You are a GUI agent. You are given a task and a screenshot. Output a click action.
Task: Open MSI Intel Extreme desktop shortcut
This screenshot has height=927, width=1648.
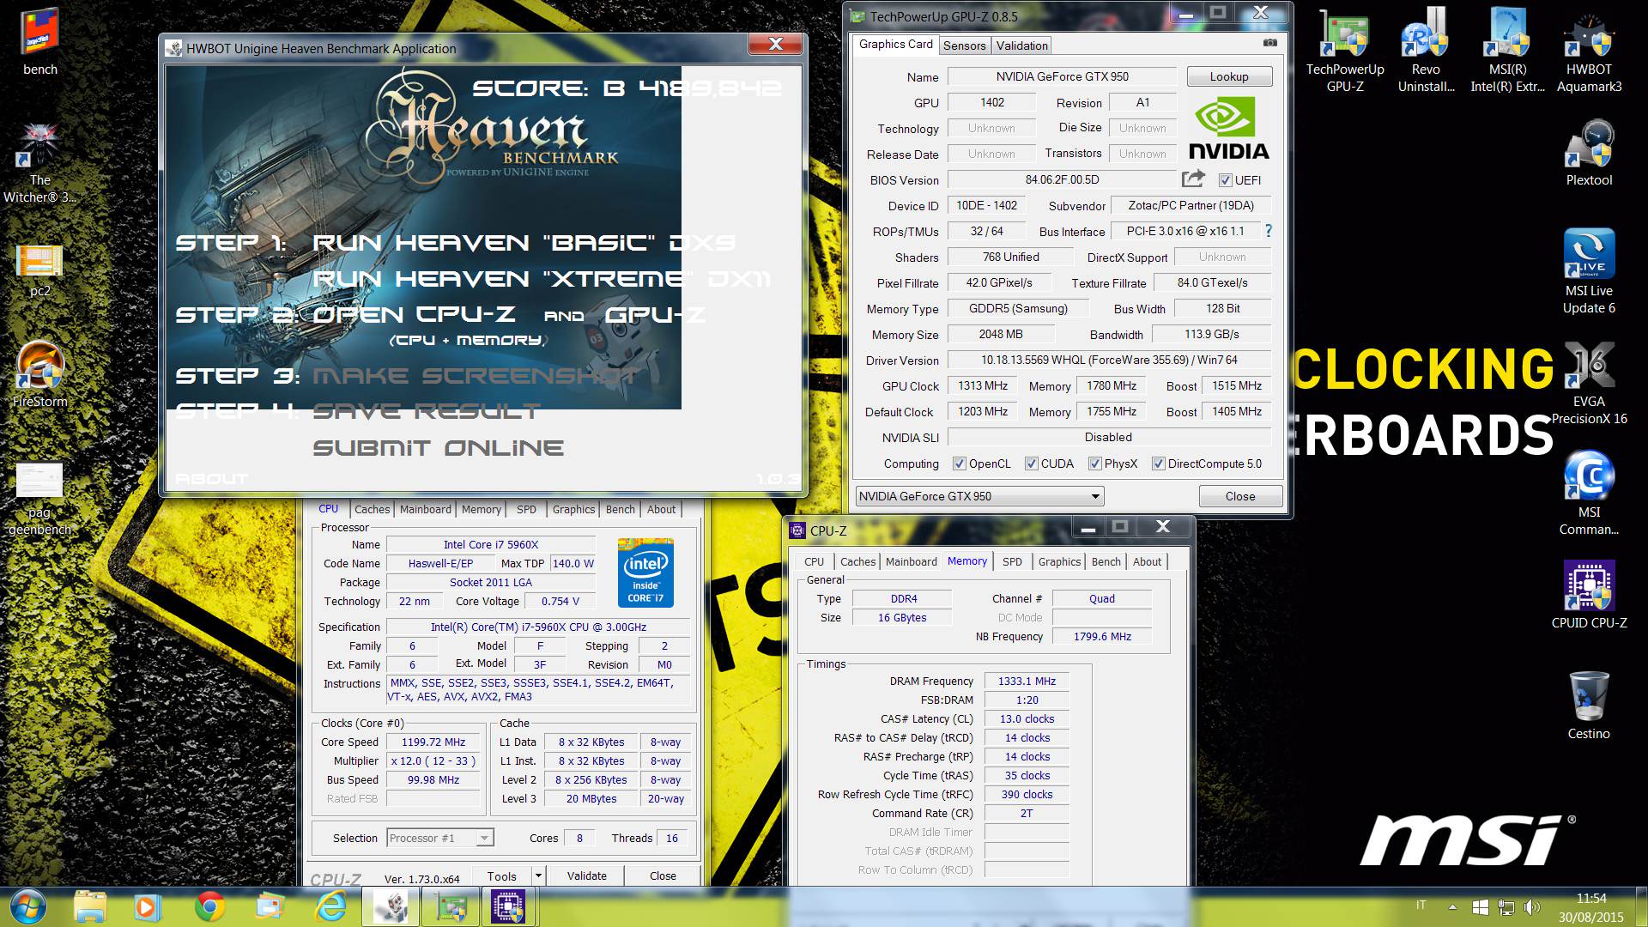tap(1507, 50)
